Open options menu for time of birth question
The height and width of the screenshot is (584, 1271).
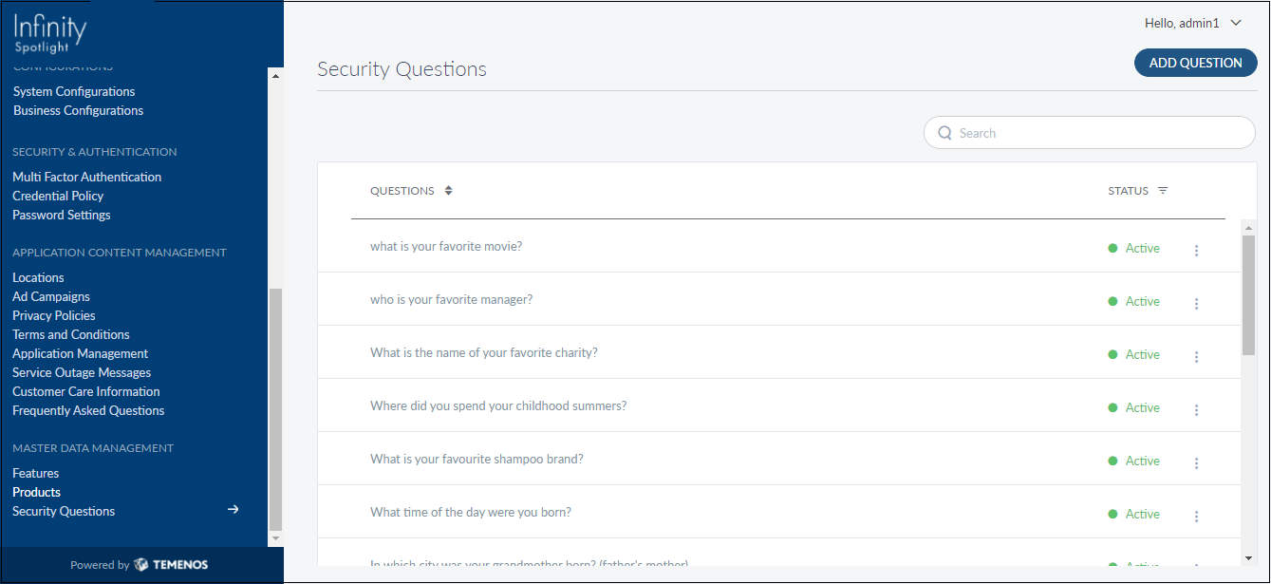click(1196, 516)
